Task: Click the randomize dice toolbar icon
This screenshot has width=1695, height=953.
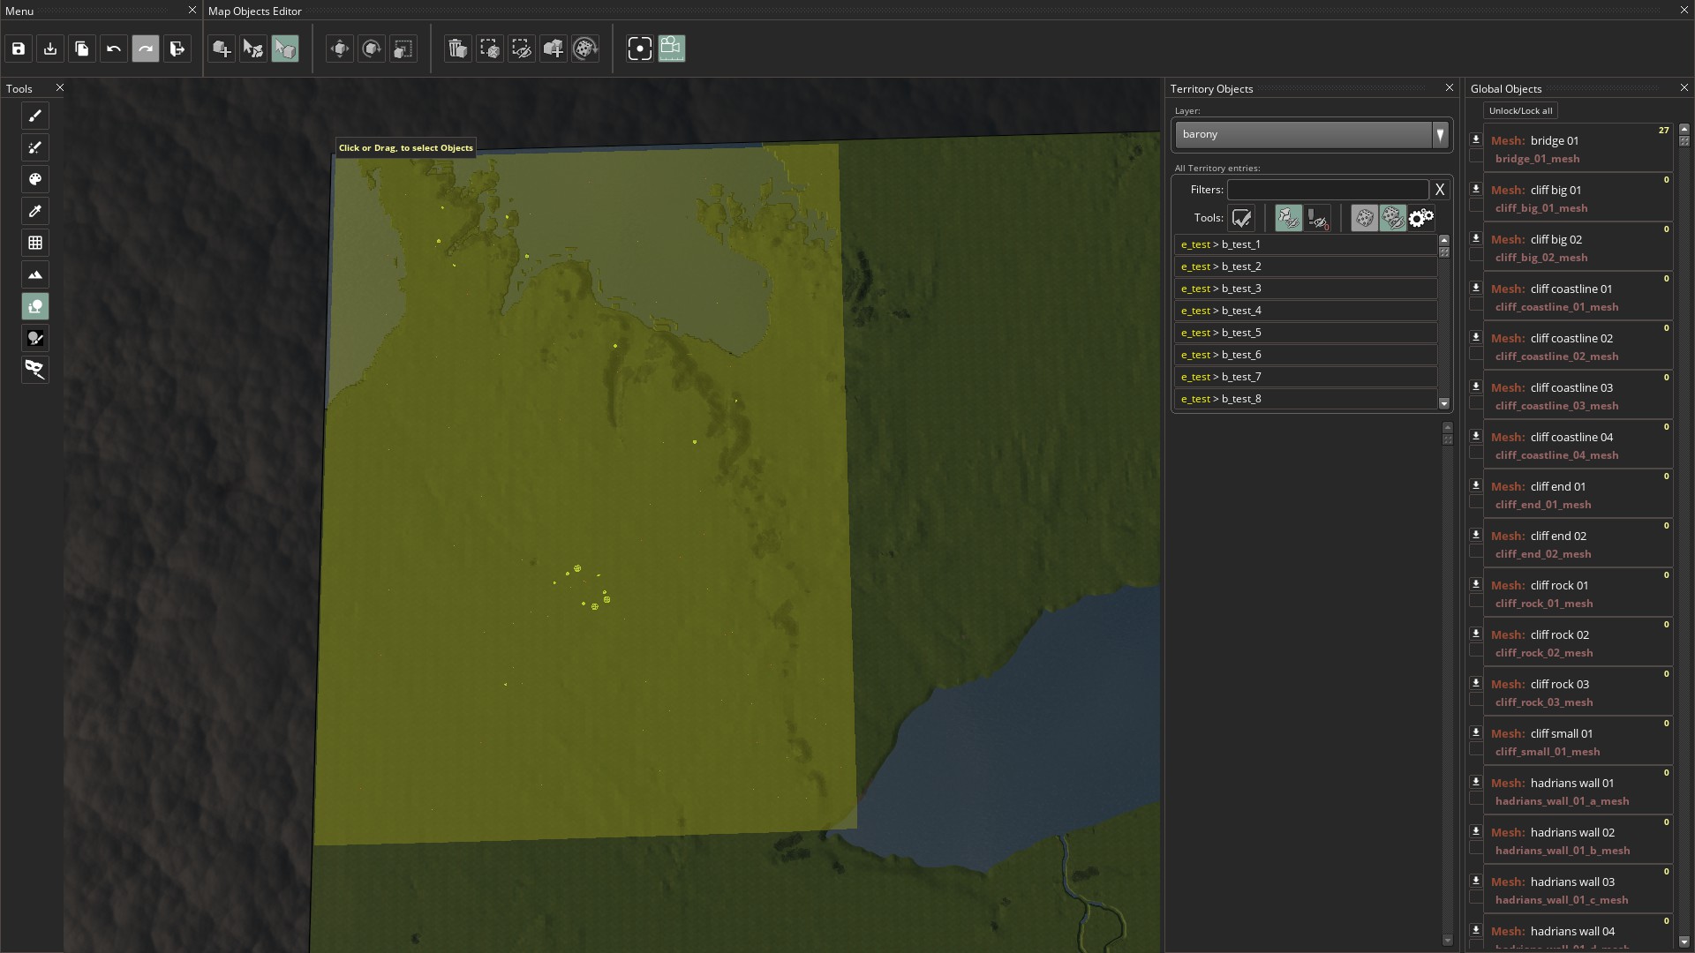Action: pyautogui.click(x=585, y=49)
